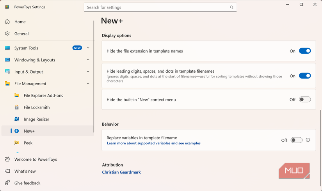
Task: Open What's new page
Action: tap(47, 171)
